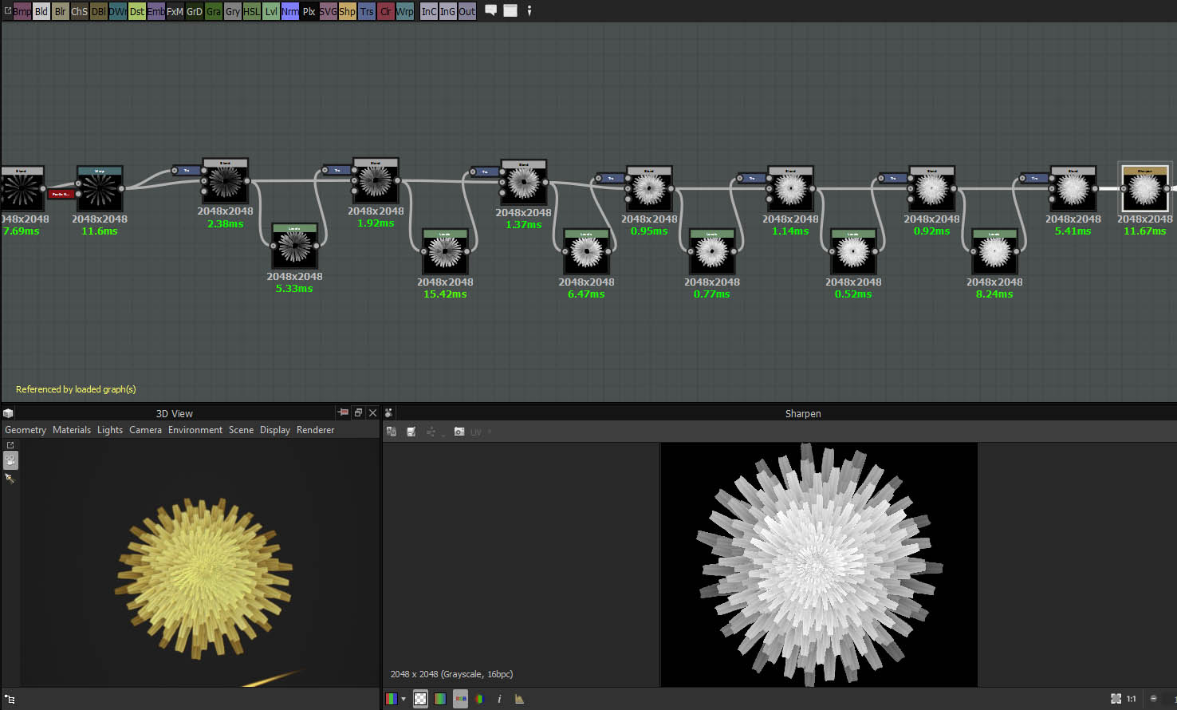Add a Gradient Dynamic node (GrD)
Image resolution: width=1177 pixels, height=710 pixels.
pyautogui.click(x=194, y=11)
